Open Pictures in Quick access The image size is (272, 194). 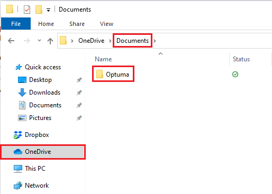click(40, 118)
